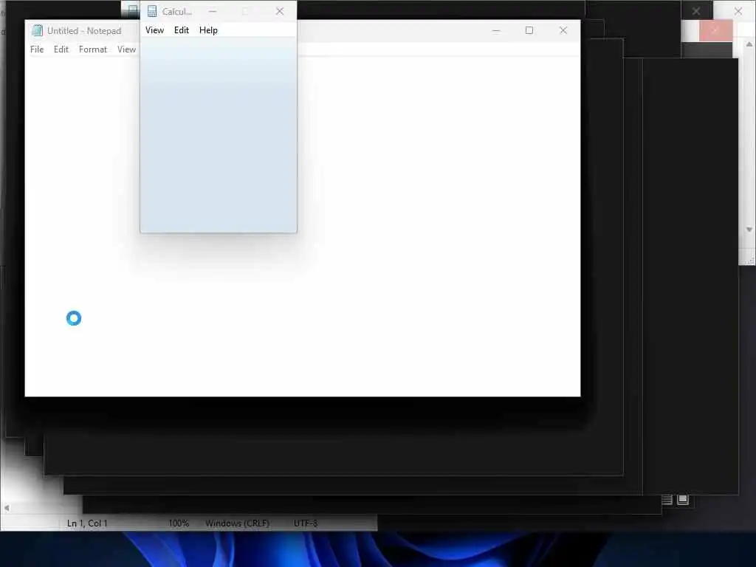Click the scrollbar up arrow of the background window

[x=749, y=44]
